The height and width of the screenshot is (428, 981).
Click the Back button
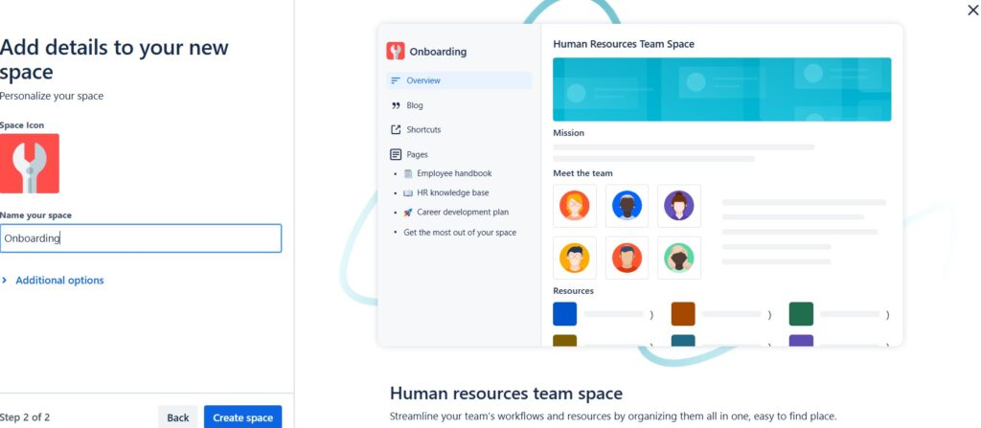tap(177, 417)
